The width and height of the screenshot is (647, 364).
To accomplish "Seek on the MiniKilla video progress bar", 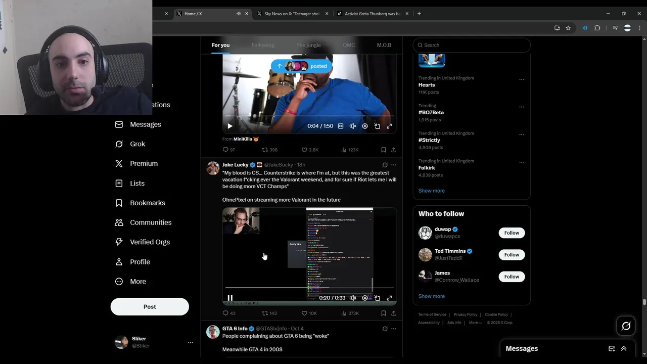I will coord(309,116).
